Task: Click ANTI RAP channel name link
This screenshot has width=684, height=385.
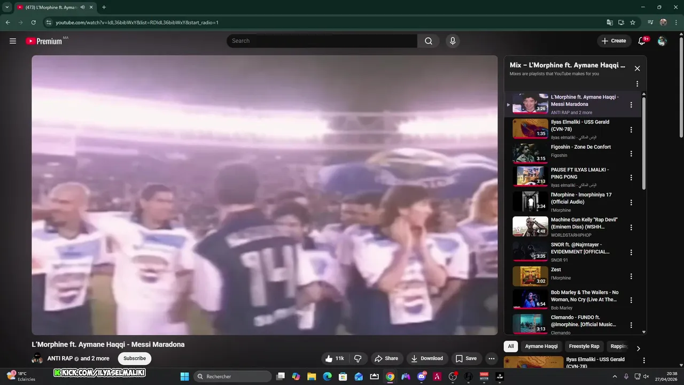Action: 60,359
